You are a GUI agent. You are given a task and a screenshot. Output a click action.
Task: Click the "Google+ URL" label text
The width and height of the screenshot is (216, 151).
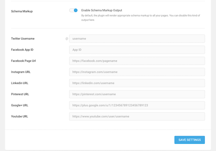(x=20, y=105)
